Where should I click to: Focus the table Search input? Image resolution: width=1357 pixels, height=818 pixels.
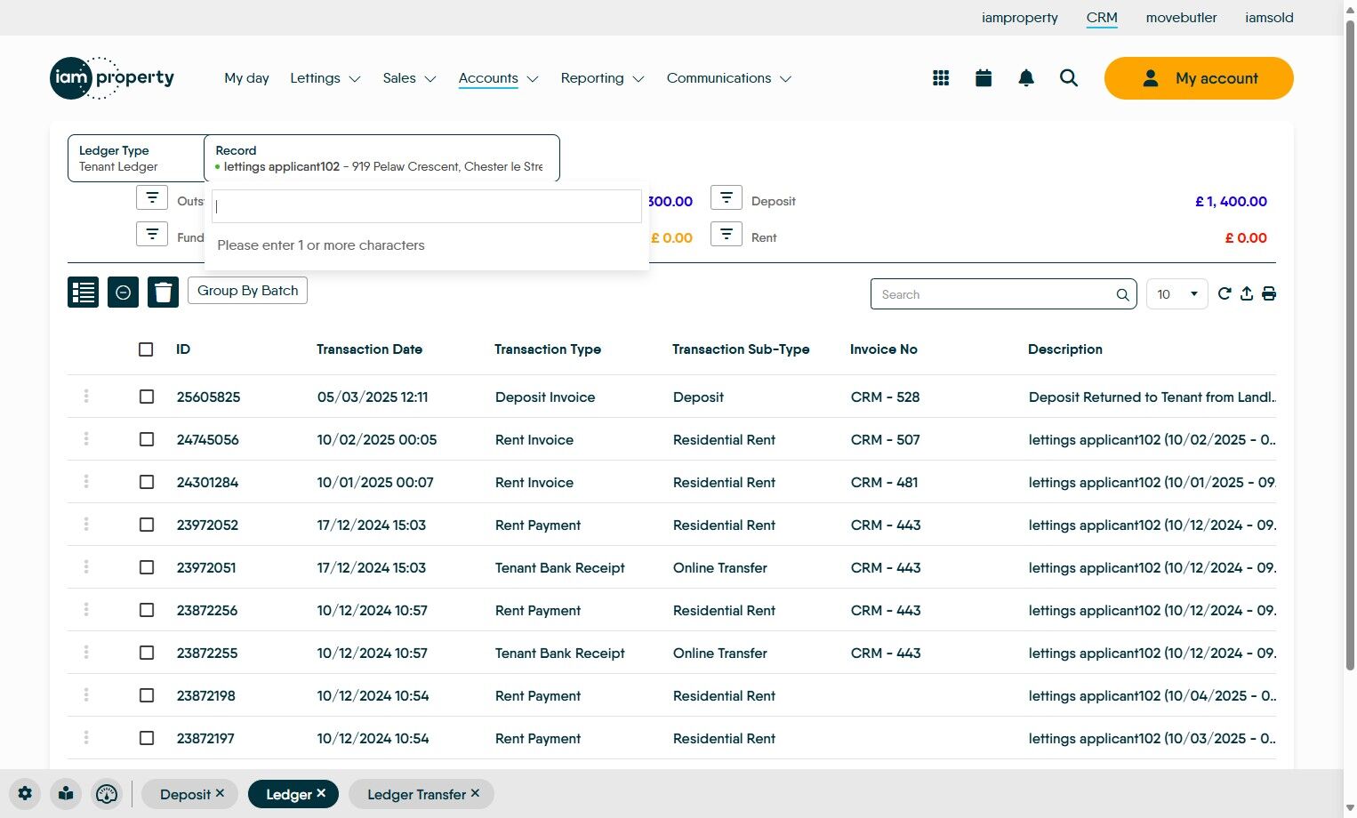(1003, 294)
